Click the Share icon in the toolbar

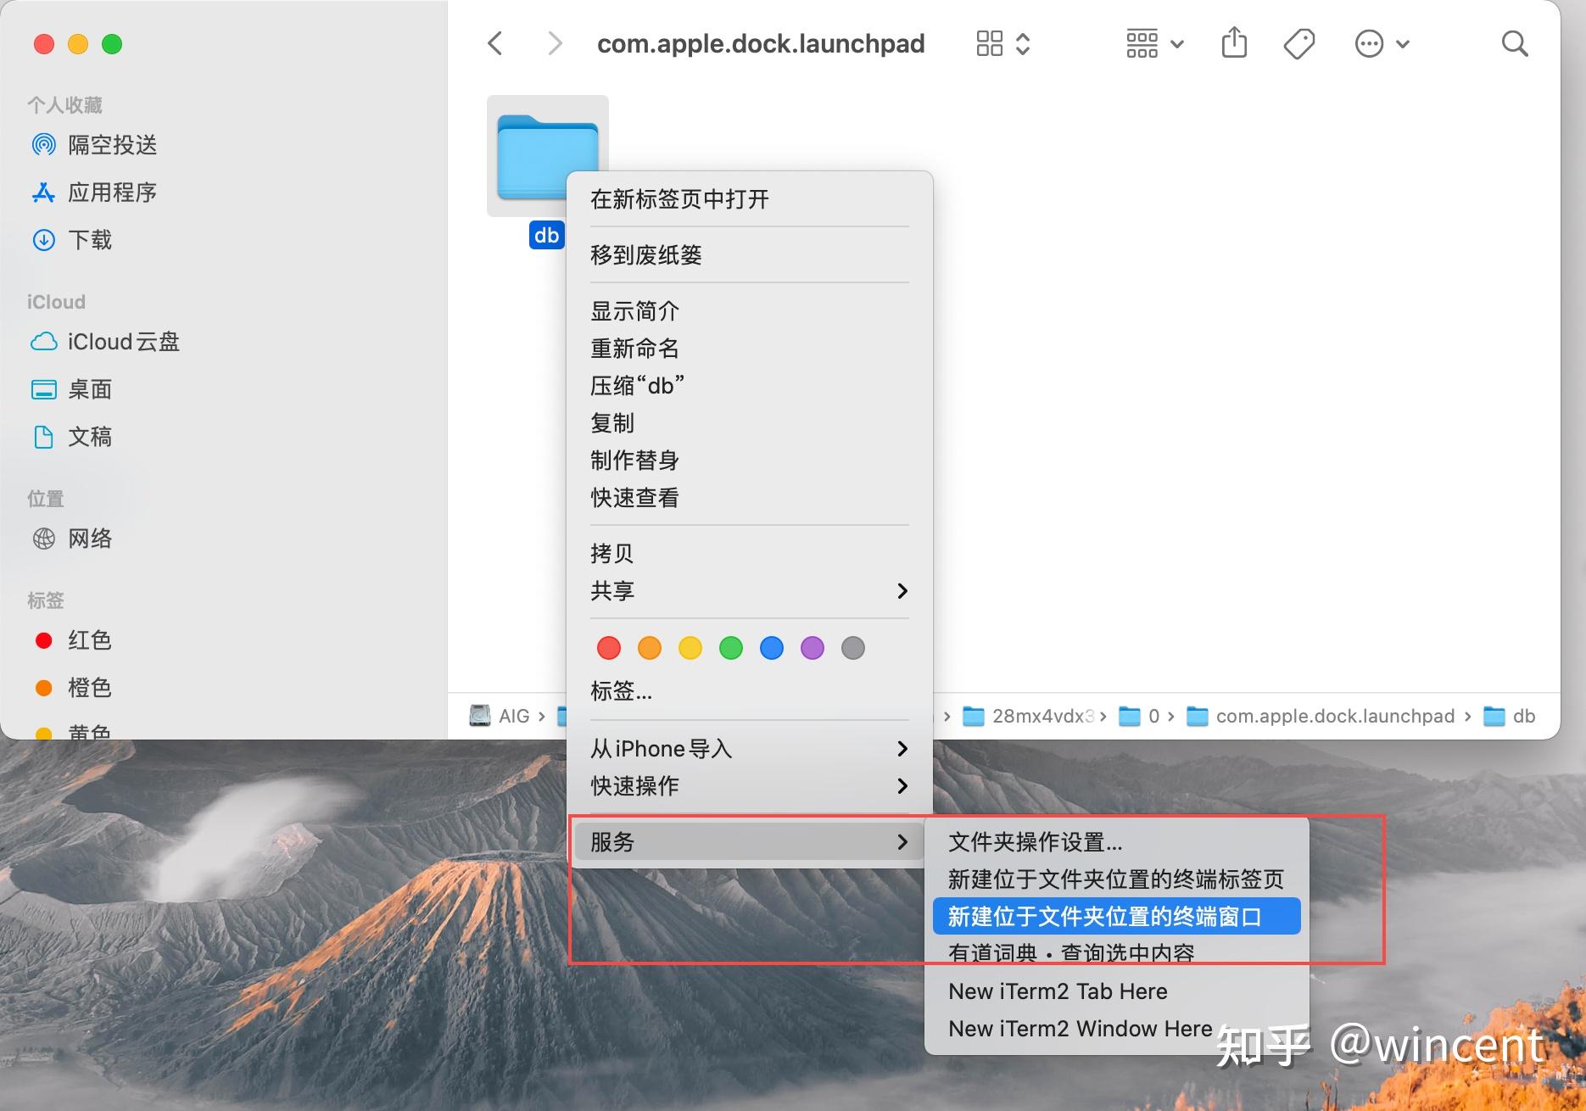(x=1234, y=43)
